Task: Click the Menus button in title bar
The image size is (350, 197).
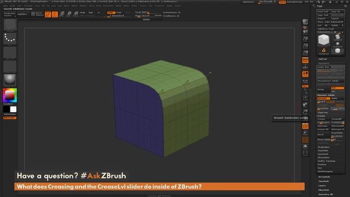Action: (x=282, y=2)
